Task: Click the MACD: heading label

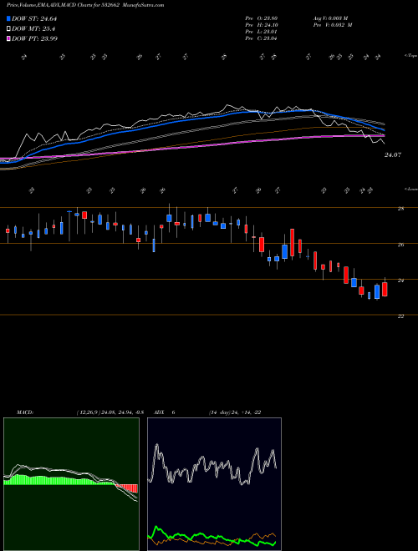Action: (24, 412)
